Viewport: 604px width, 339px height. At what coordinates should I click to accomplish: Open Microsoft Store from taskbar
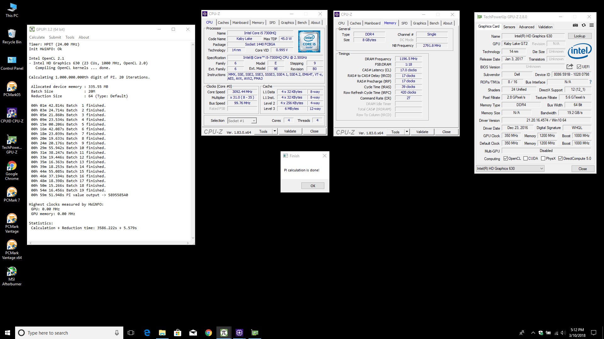(177, 333)
